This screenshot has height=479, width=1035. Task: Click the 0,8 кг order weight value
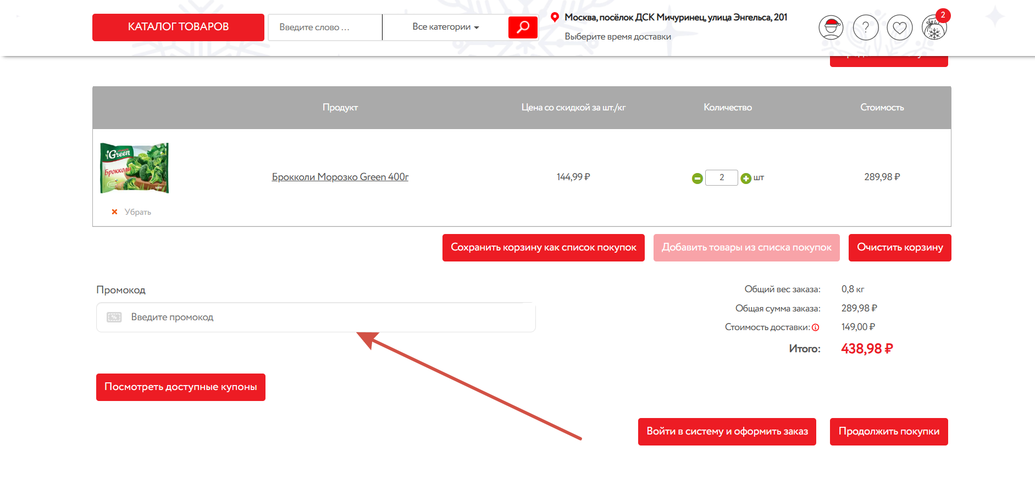point(853,289)
